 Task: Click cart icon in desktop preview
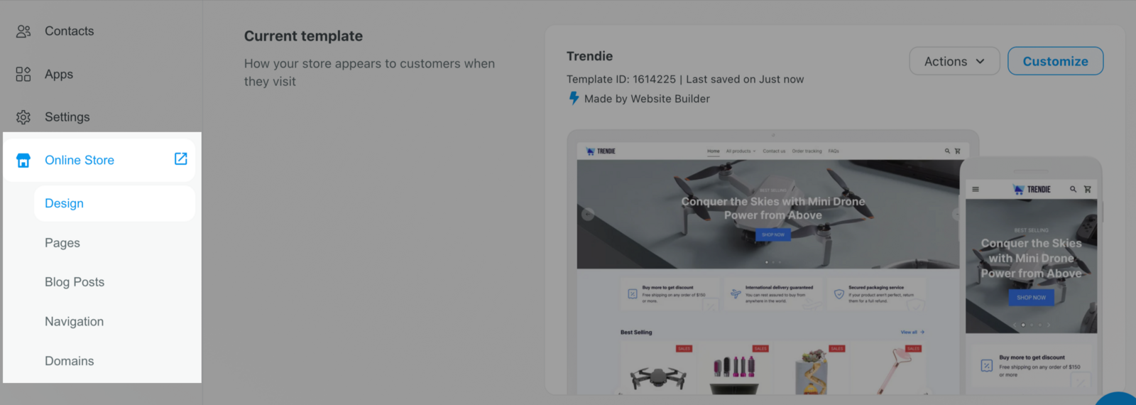pyautogui.click(x=957, y=151)
